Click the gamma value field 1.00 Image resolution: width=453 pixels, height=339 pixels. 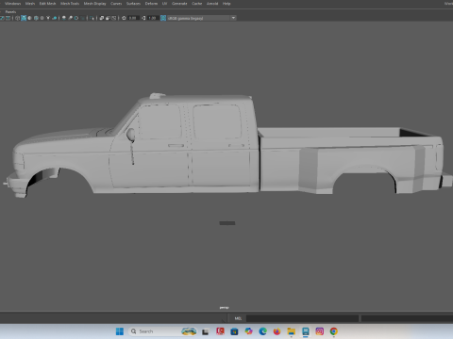(153, 18)
